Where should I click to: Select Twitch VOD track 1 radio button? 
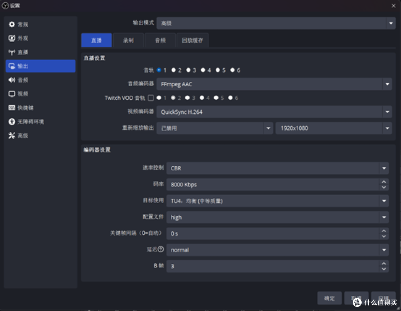coord(159,97)
